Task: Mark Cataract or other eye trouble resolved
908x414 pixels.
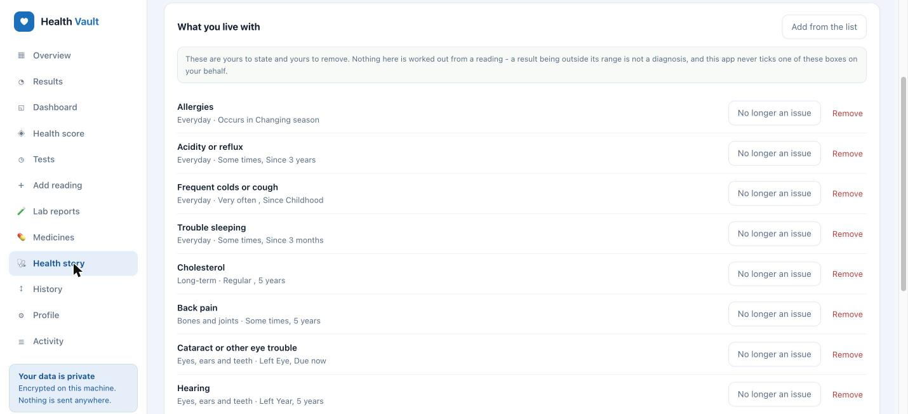Action: pyautogui.click(x=774, y=354)
